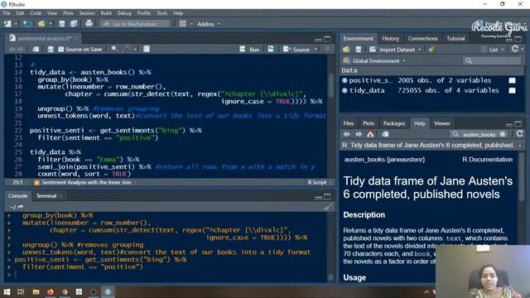This screenshot has height=298, width=530.
Task: Switch to the Viewer tab
Action: [x=441, y=123]
